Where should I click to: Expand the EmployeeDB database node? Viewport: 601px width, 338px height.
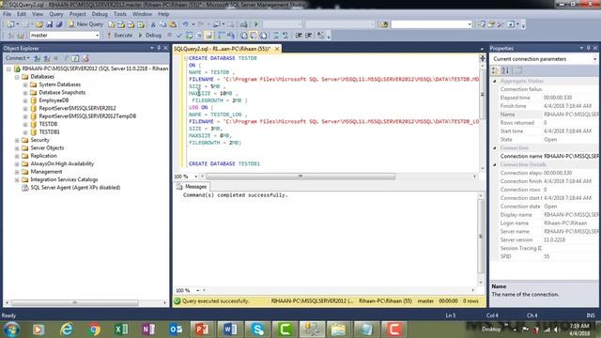(x=25, y=100)
